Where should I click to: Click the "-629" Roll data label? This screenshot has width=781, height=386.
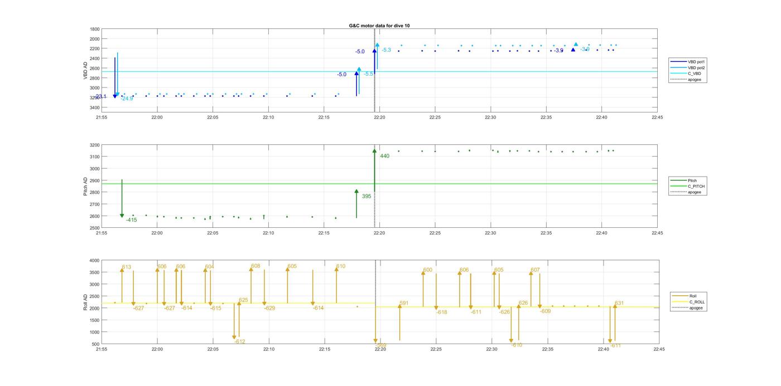point(269,308)
